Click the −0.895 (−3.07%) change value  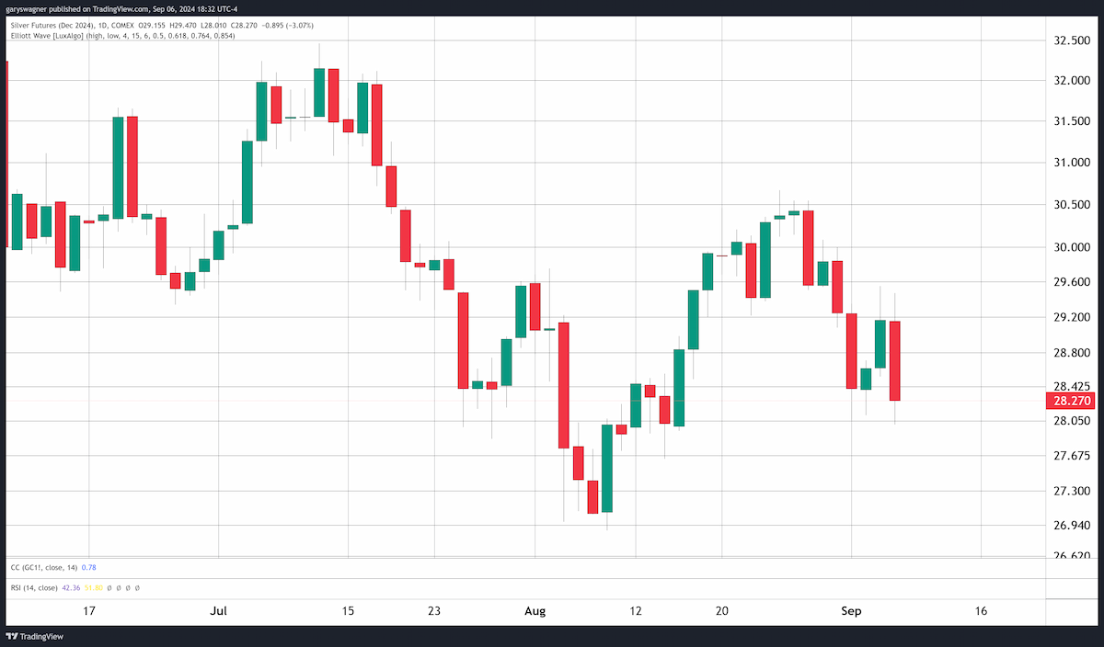click(x=287, y=24)
